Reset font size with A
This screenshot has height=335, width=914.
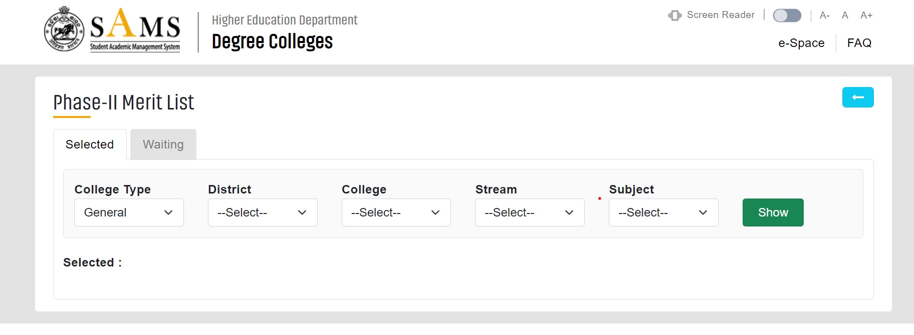click(845, 15)
